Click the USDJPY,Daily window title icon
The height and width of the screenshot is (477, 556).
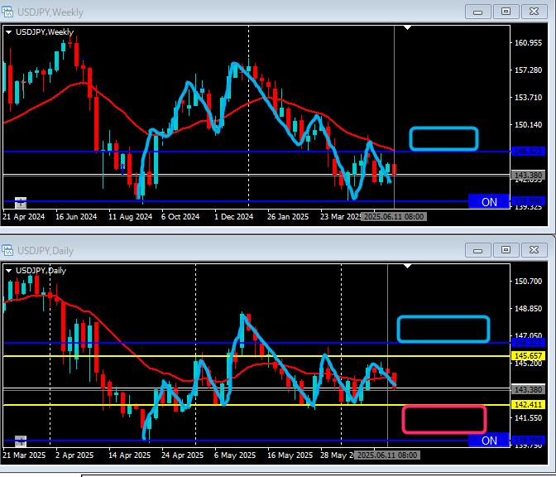7,251
